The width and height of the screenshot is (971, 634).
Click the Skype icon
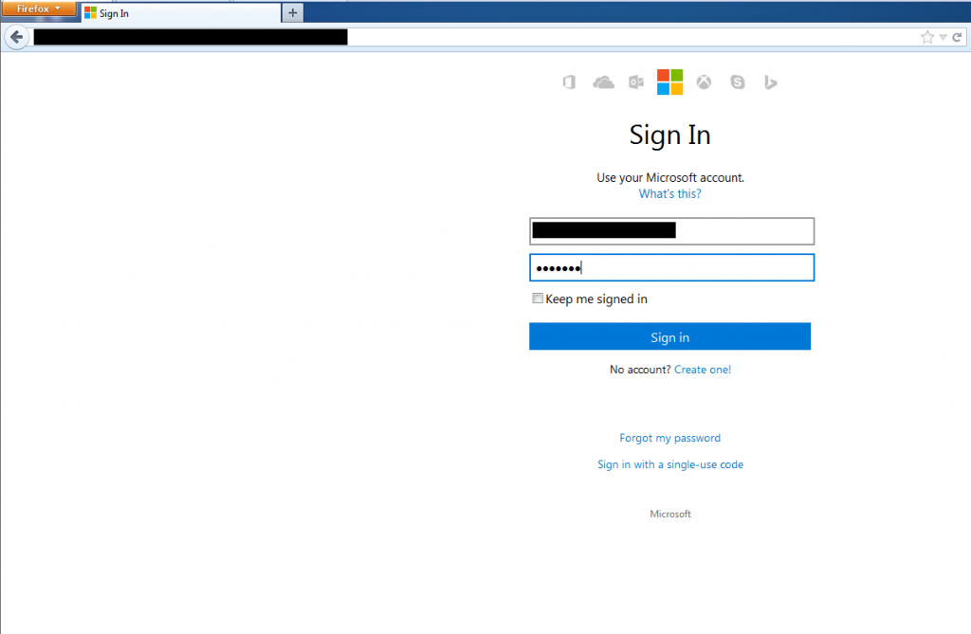point(738,82)
